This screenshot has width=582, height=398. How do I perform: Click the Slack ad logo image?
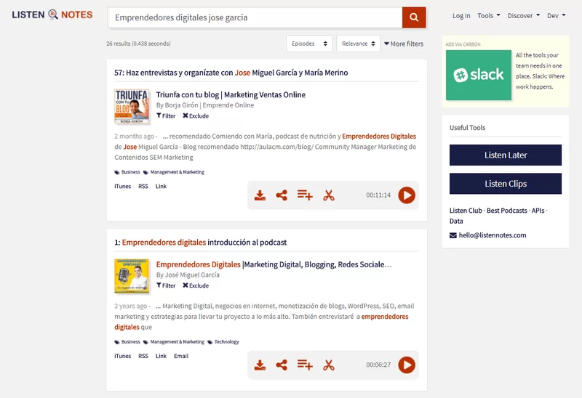479,75
